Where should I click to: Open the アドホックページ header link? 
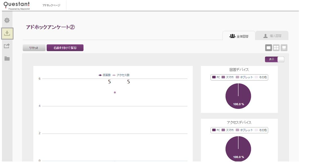[x=51, y=5]
